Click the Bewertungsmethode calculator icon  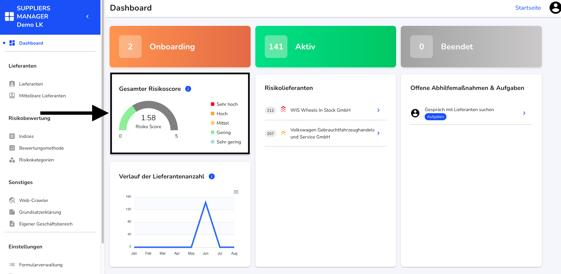coord(12,148)
